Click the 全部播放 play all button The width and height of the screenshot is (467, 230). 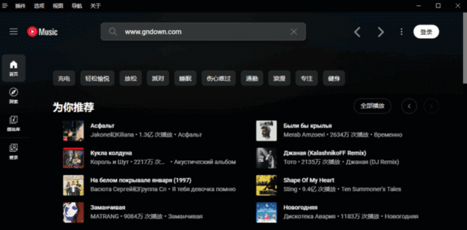pos(372,106)
